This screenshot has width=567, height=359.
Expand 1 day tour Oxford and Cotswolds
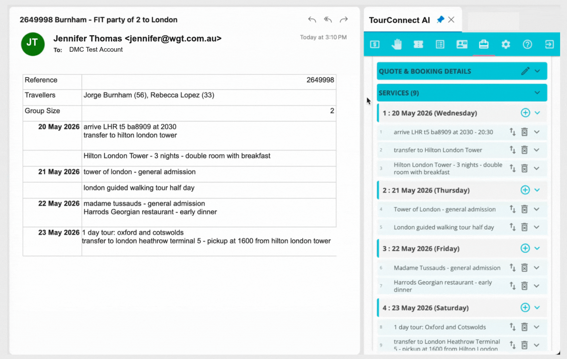537,327
